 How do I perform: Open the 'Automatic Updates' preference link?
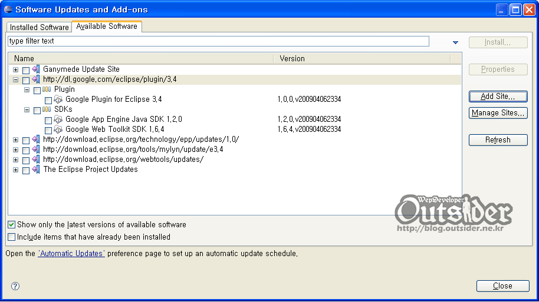(71, 253)
